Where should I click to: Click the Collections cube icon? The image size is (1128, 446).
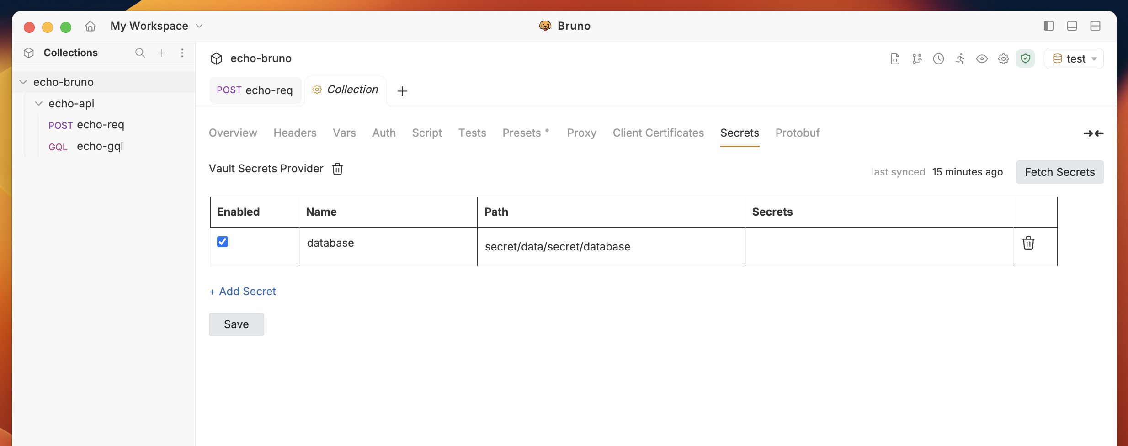(29, 53)
